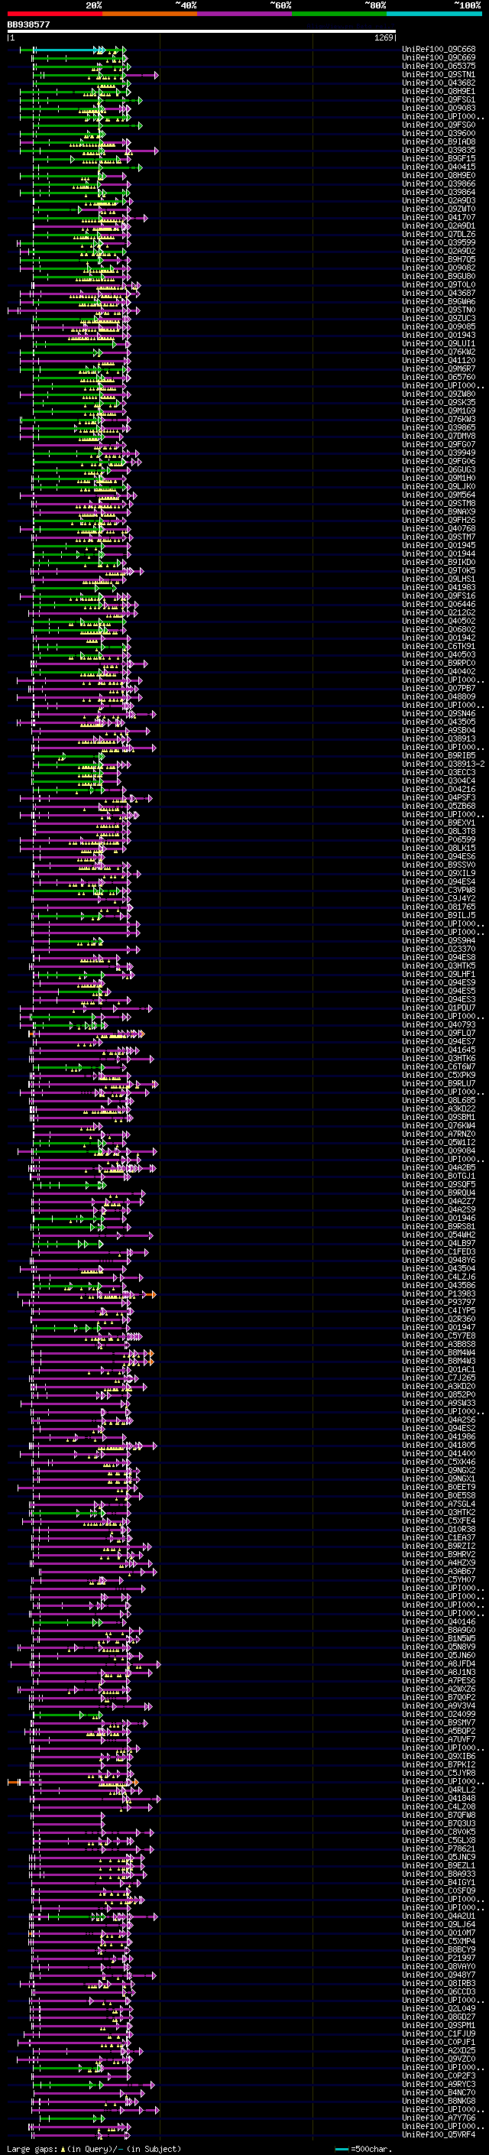Select the hit UniRef100_Q9ZWT0

(439, 209)
